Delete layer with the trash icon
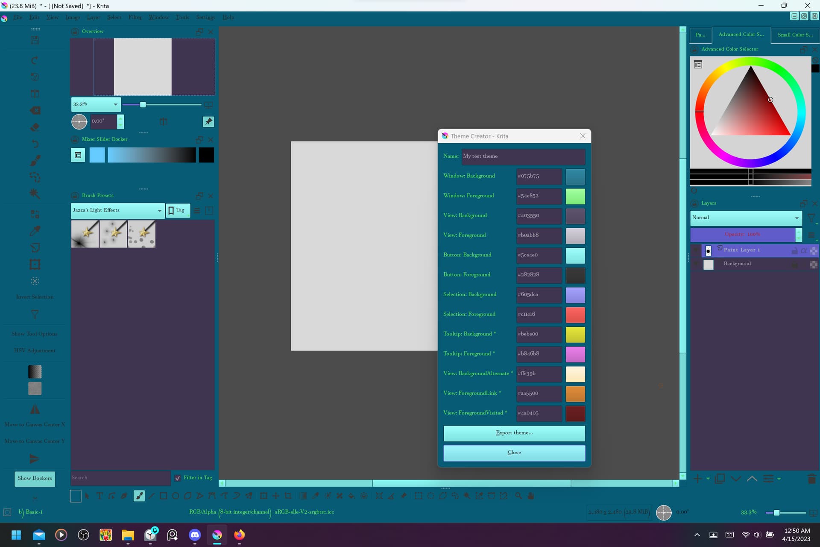This screenshot has height=547, width=820. [x=812, y=479]
